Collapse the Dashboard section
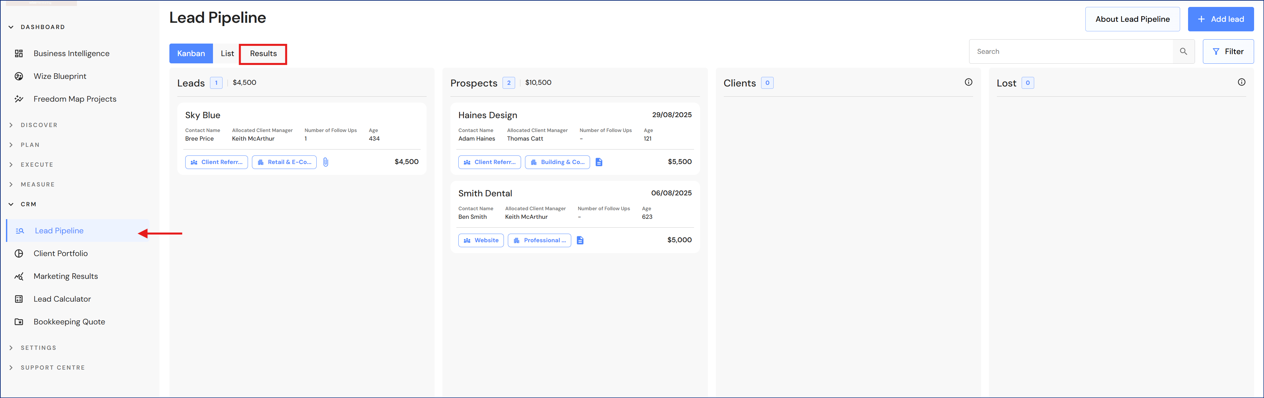The image size is (1264, 398). coord(11,27)
